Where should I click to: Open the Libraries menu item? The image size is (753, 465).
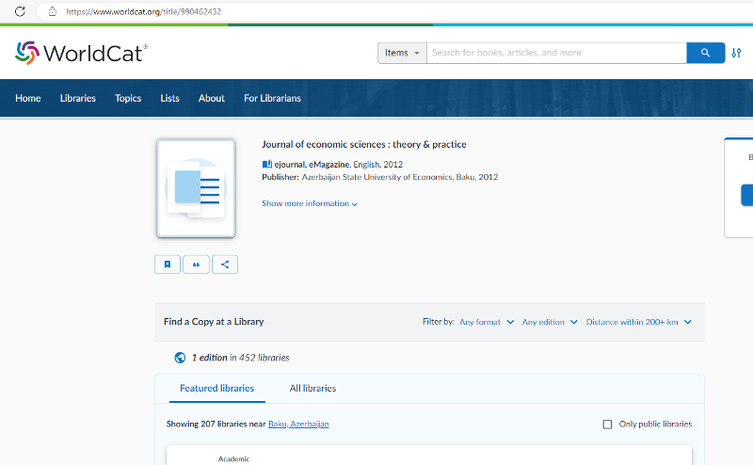78,98
